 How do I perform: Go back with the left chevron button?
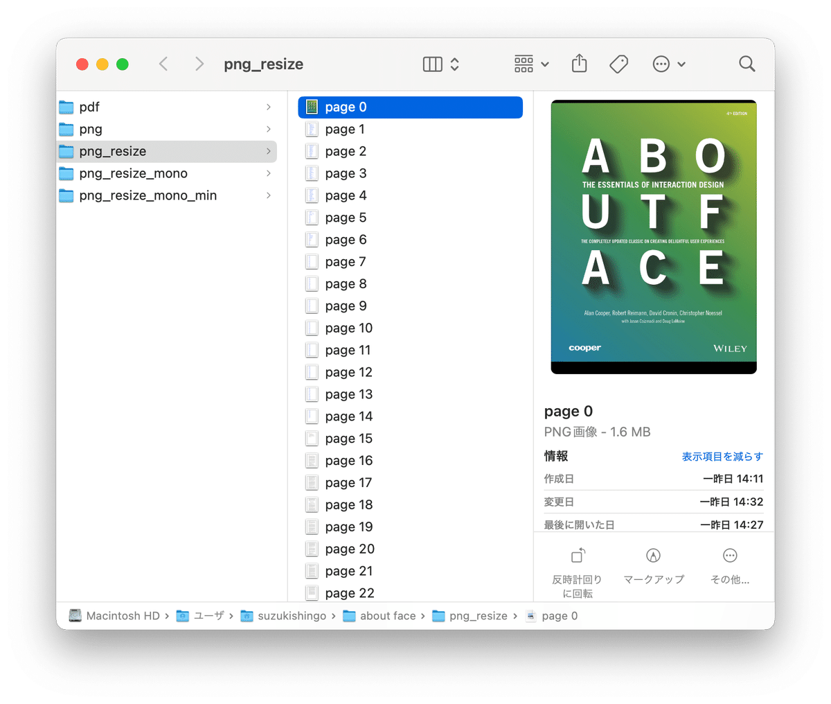(x=163, y=64)
